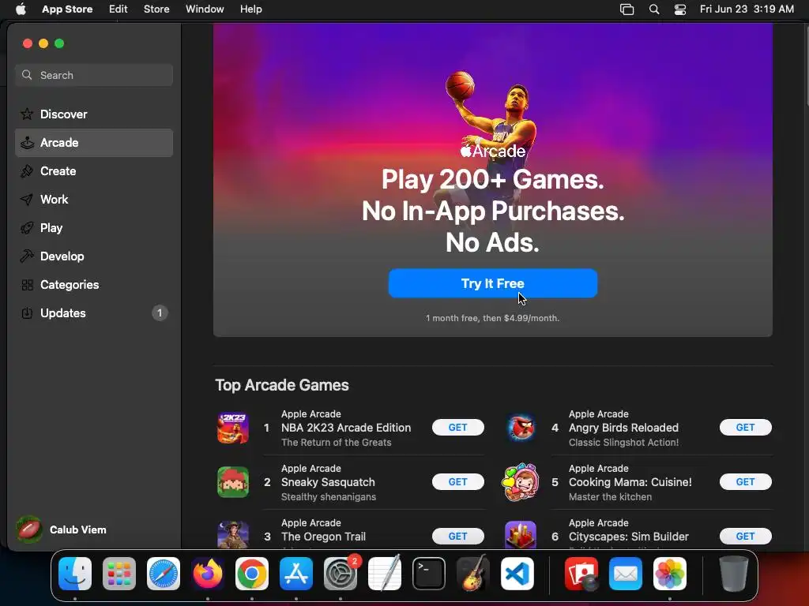Open the Cooking Mama app icon
This screenshot has height=606, width=809.
point(521,482)
